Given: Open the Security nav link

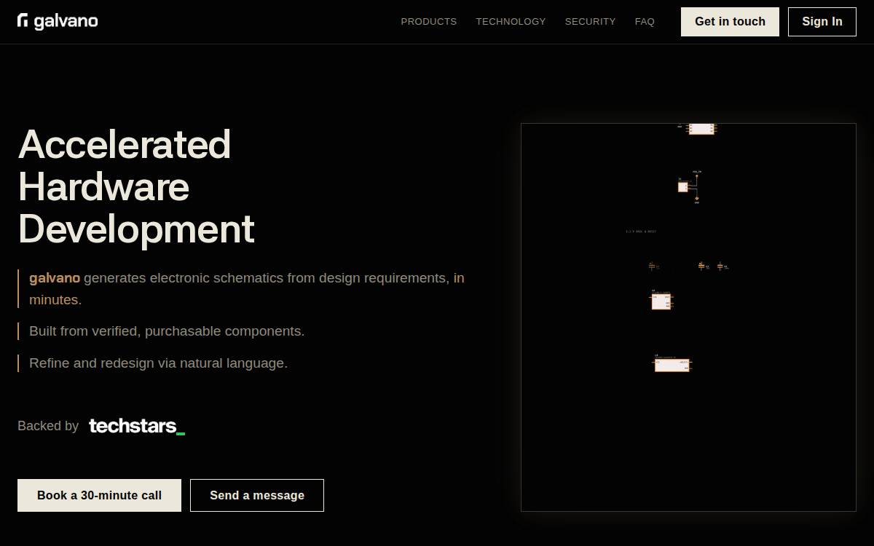Looking at the screenshot, I should coord(590,22).
